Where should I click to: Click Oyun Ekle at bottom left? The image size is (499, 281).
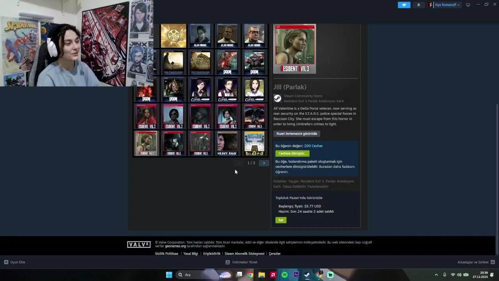15,262
